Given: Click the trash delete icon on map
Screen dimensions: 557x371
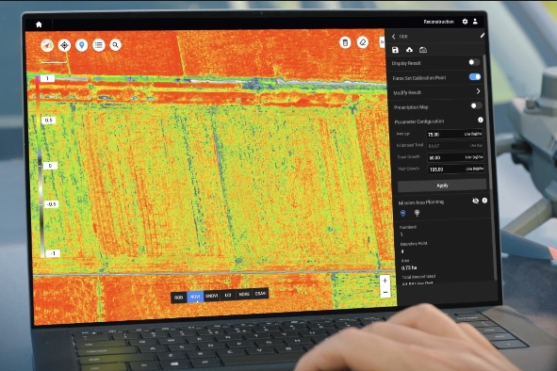Looking at the screenshot, I should click(345, 42).
